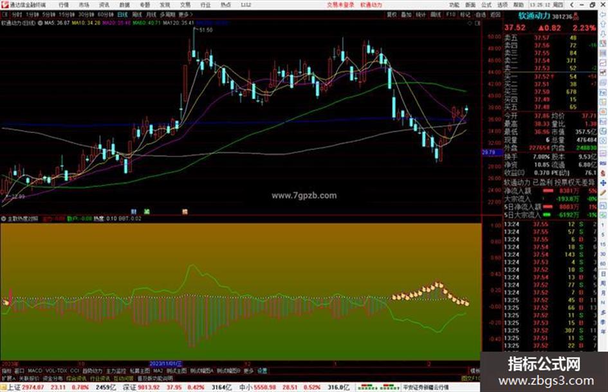This screenshot has height=392, width=608.
Task: Open the 互动问答 tab
Action: point(124,378)
